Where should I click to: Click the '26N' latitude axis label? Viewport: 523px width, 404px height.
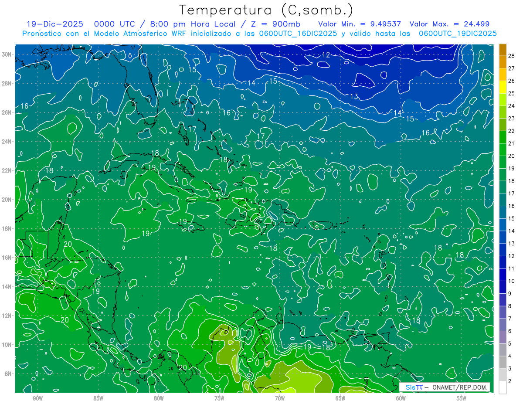7,112
